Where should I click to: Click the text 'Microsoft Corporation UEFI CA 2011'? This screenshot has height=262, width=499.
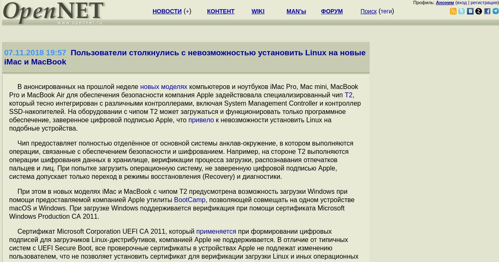pos(112,231)
